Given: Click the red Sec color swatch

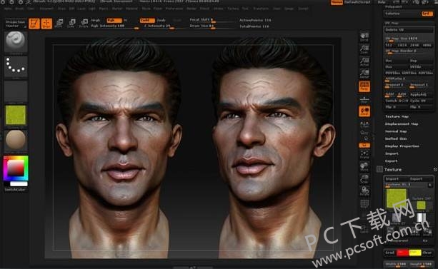Looking at the screenshot, I should [402, 253].
